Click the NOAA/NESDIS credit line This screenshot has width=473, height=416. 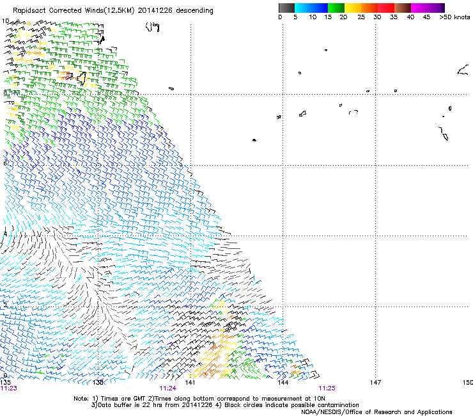click(x=376, y=412)
